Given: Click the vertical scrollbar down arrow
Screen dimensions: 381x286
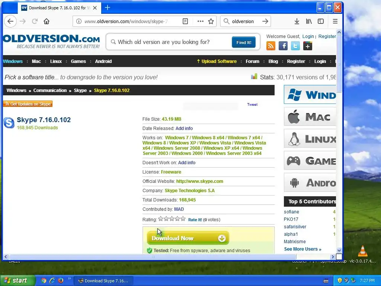Looking at the screenshot, I should click(x=339, y=250).
